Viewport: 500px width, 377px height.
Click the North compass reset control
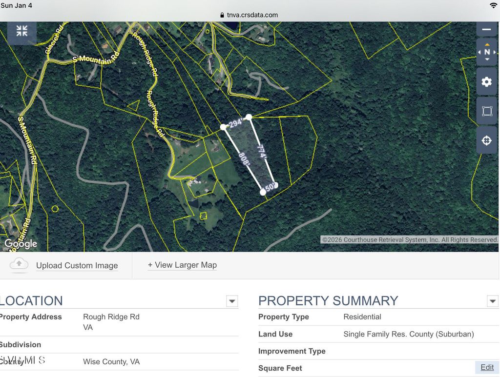pyautogui.click(x=488, y=52)
